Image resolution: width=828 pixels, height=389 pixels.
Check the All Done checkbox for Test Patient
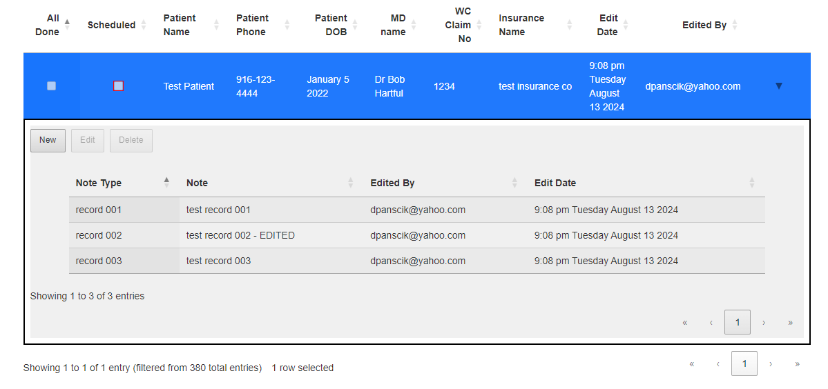click(x=51, y=86)
